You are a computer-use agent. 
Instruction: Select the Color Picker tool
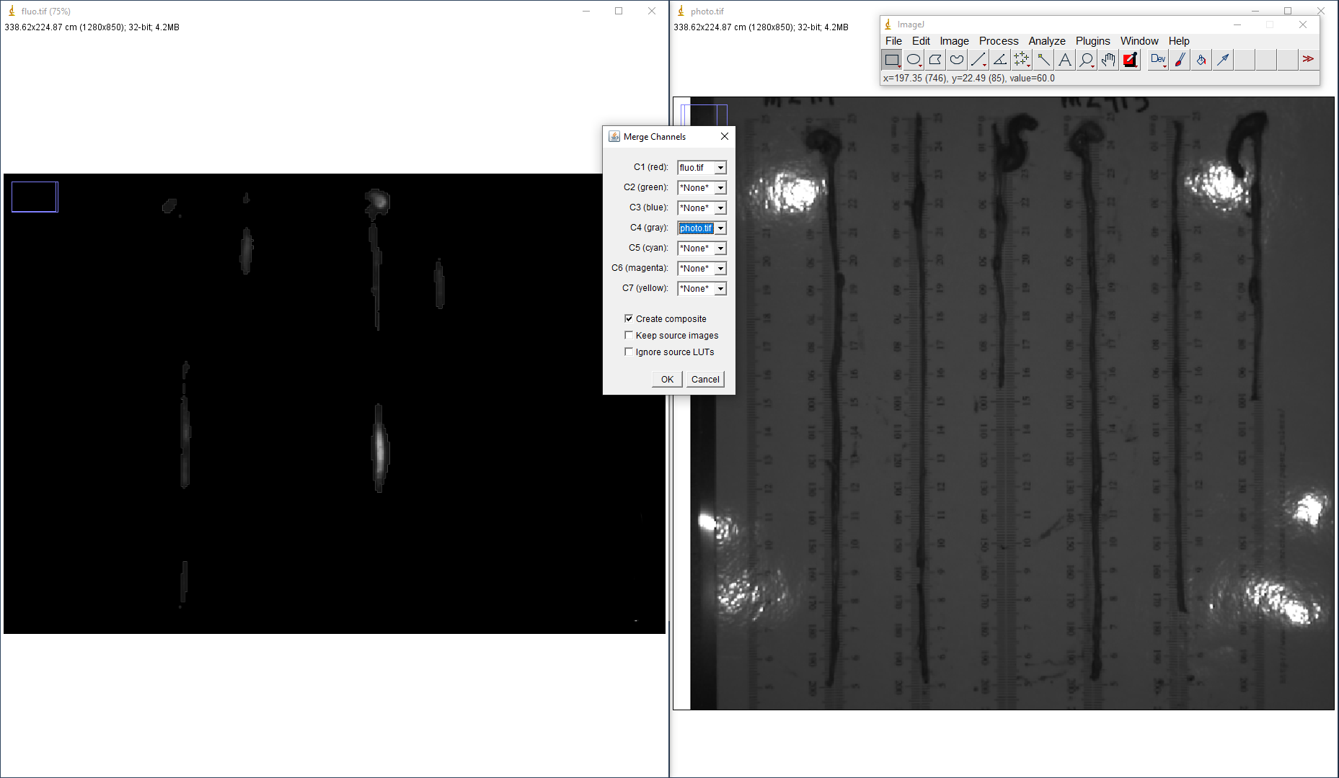click(x=1130, y=60)
